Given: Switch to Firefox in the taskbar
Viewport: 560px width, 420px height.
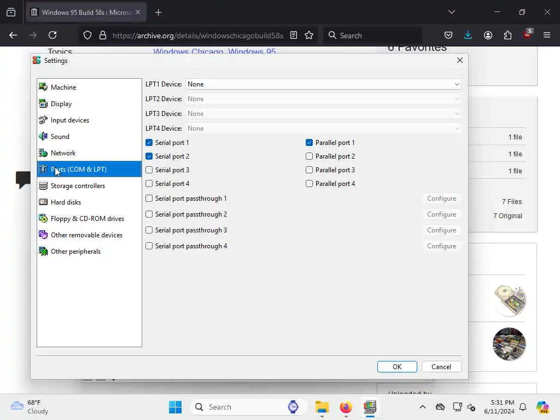Looking at the screenshot, I should pyautogui.click(x=346, y=407).
